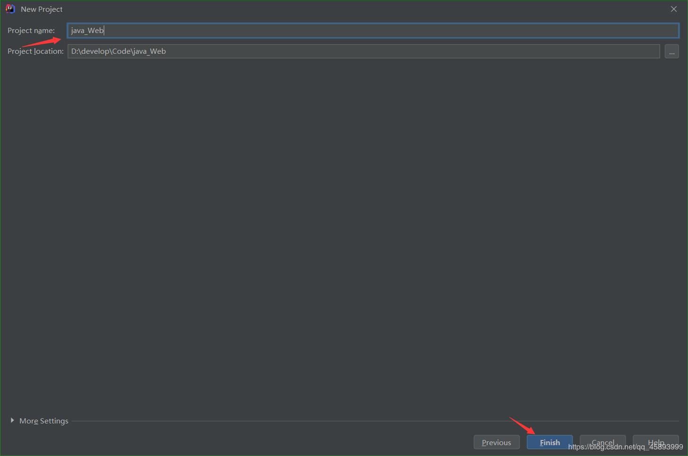
Task: Cancel the New Project wizard
Action: coord(603,442)
